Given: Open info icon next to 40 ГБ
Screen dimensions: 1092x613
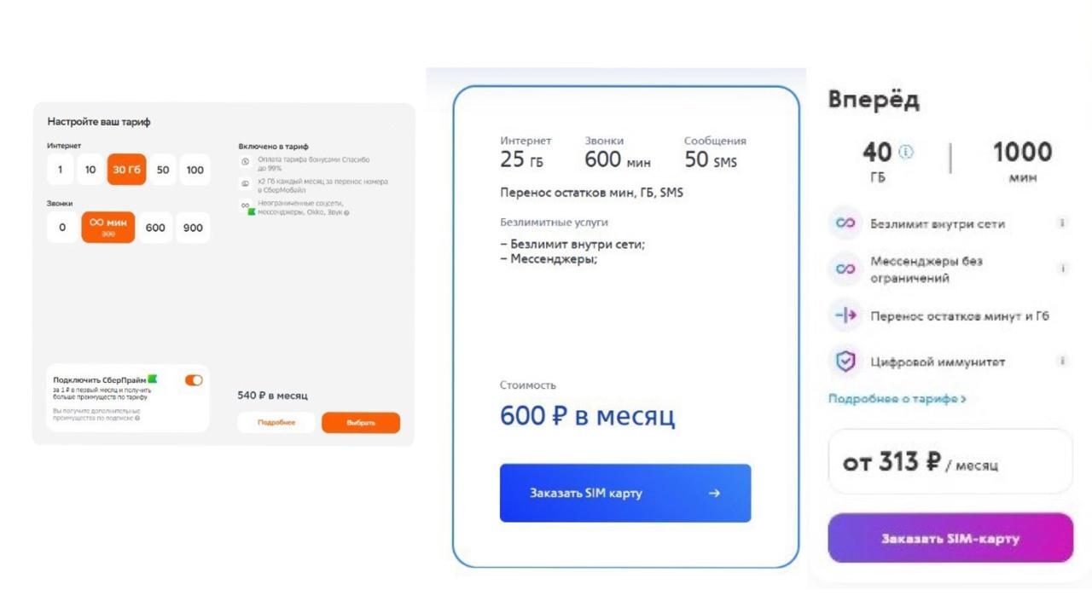Looking at the screenshot, I should 906,152.
